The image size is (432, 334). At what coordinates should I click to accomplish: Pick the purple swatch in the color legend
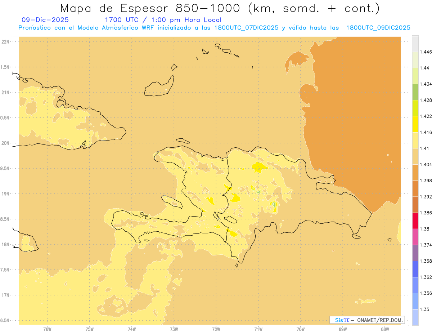point(415,253)
